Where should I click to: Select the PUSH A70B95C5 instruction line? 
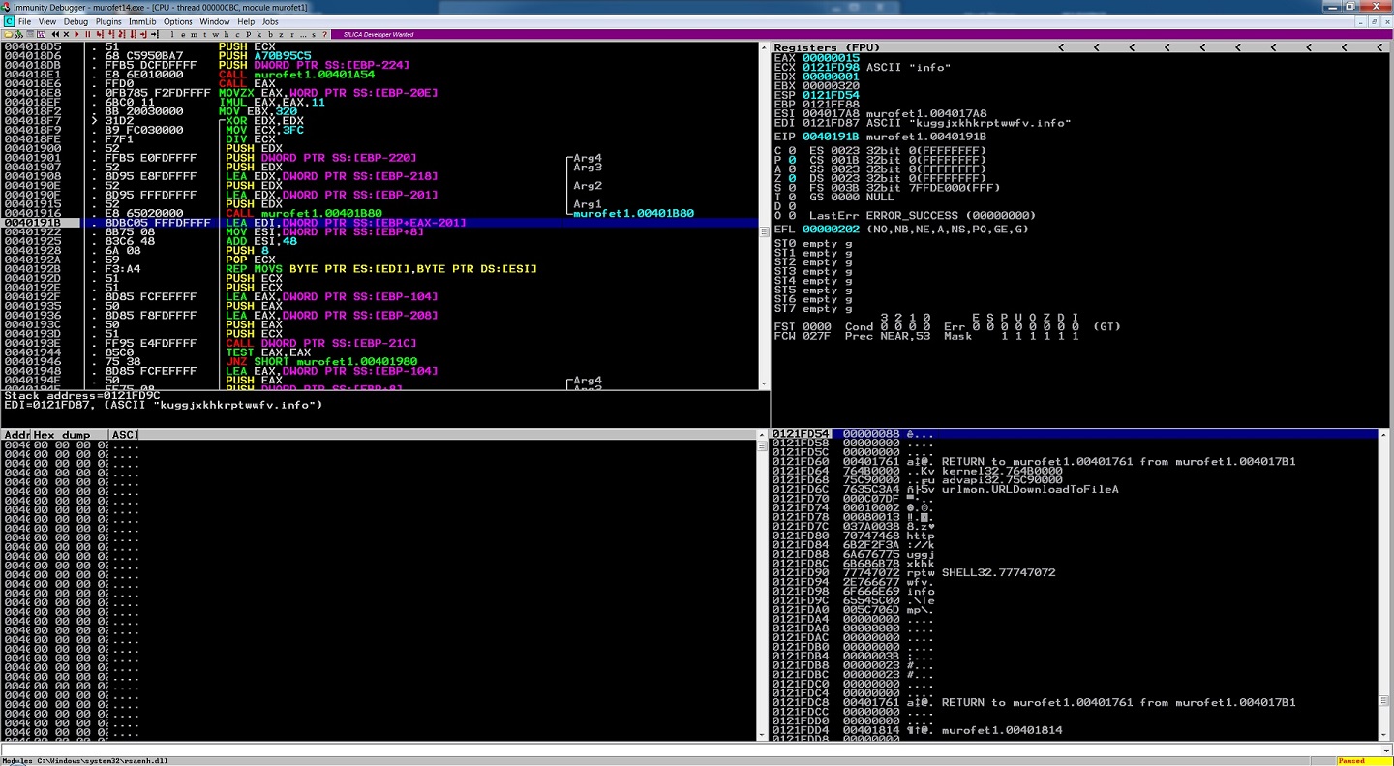point(379,55)
